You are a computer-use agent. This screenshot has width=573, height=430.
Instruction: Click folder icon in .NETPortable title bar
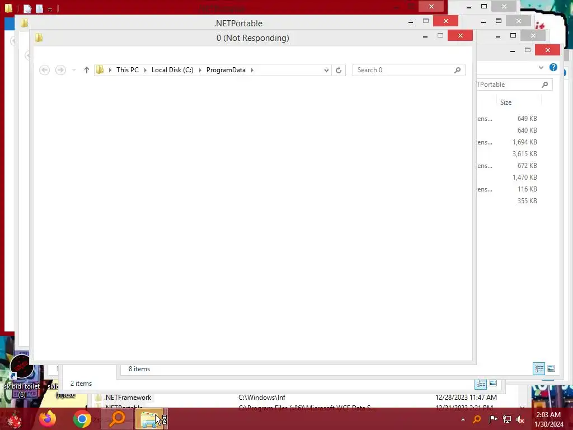(24, 23)
